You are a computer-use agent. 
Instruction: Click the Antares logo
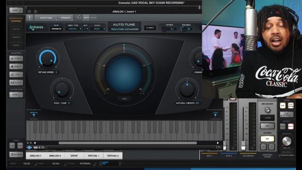click(x=36, y=27)
